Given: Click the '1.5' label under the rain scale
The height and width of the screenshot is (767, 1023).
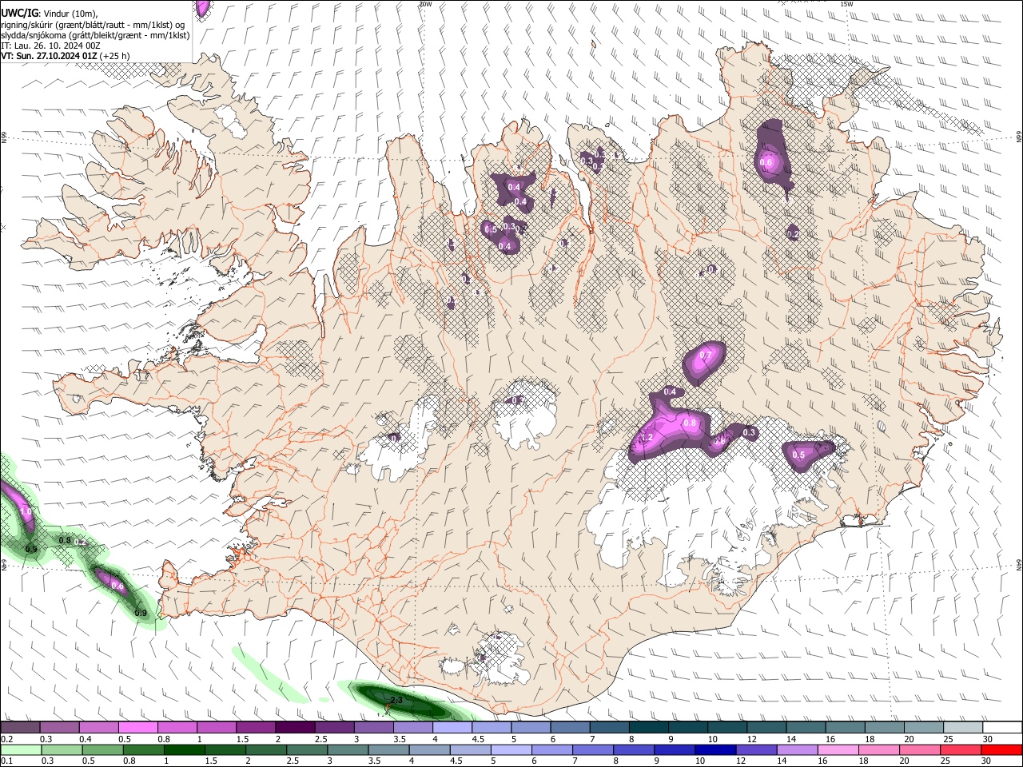Looking at the screenshot, I should click(212, 761).
